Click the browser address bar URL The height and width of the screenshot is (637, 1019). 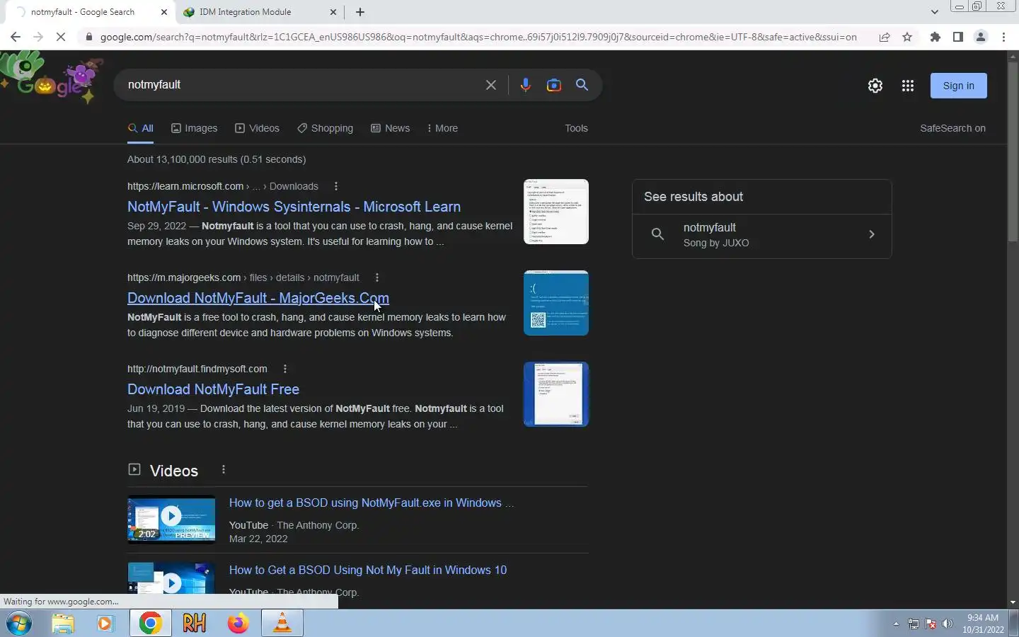[x=478, y=37]
